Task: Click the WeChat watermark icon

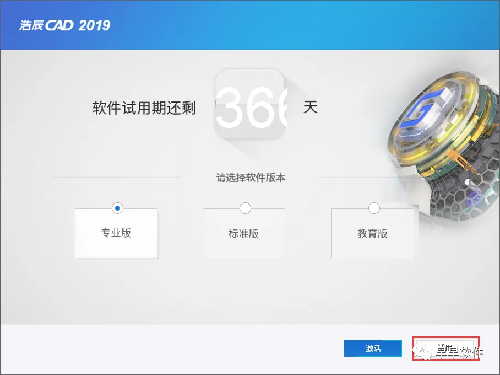Action: [x=422, y=352]
